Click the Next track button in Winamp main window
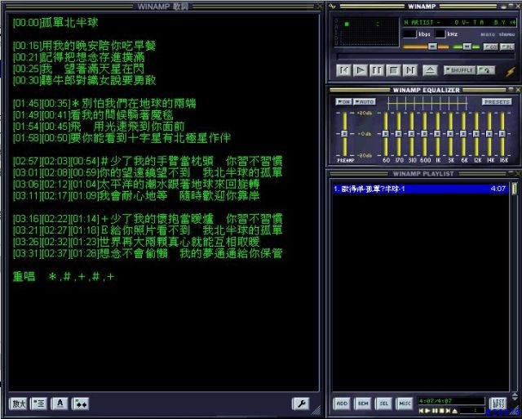522x419 pixels. [409, 71]
